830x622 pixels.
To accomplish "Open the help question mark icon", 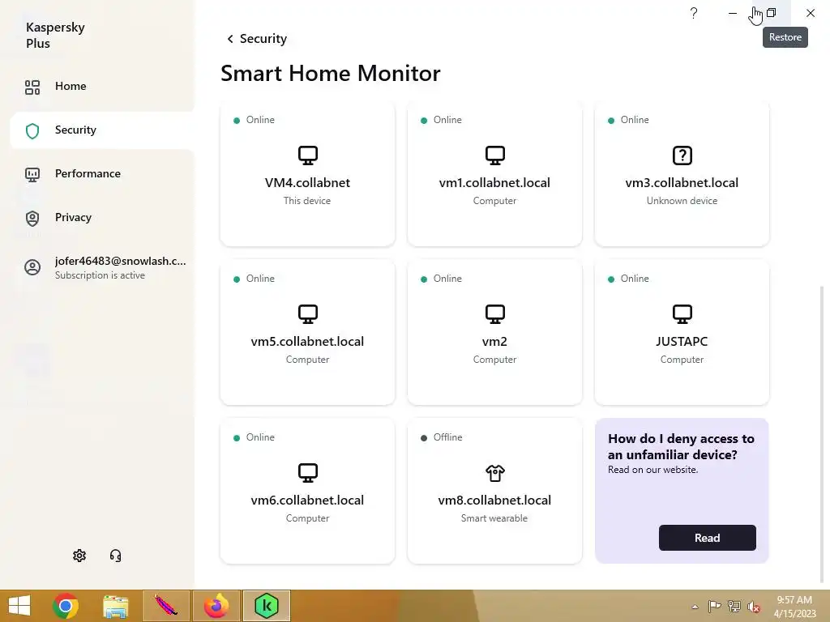I will [x=694, y=13].
